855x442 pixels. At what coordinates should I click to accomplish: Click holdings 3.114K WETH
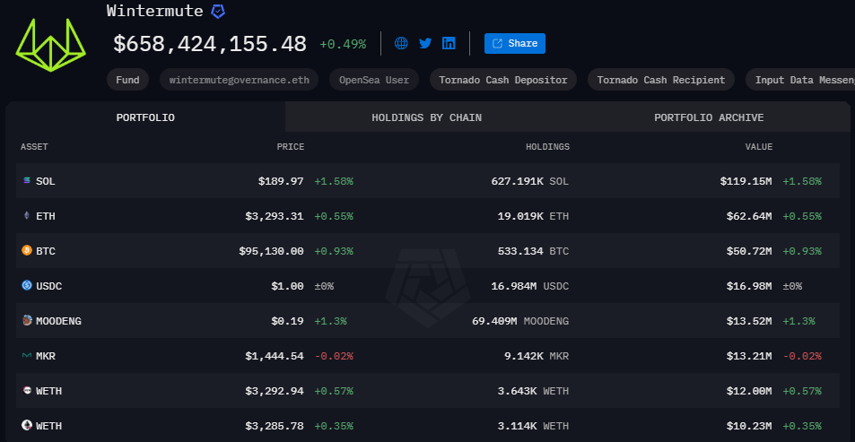click(x=533, y=426)
